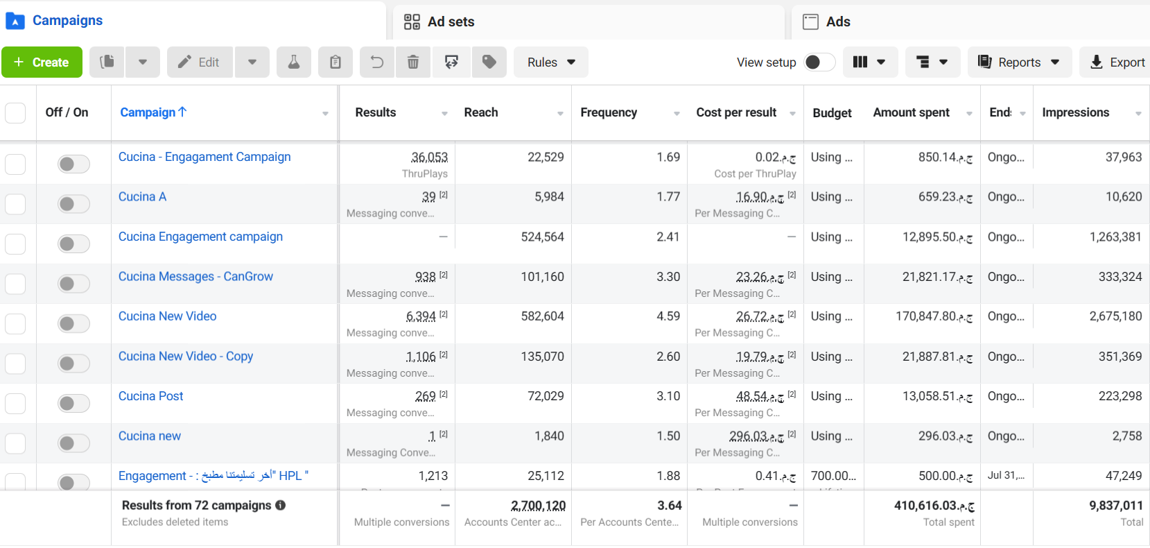Click the green Create button

[x=42, y=62]
